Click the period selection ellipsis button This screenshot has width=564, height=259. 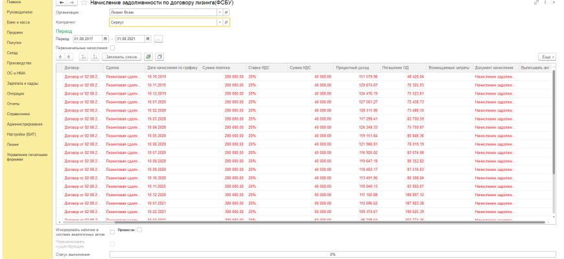(x=158, y=39)
